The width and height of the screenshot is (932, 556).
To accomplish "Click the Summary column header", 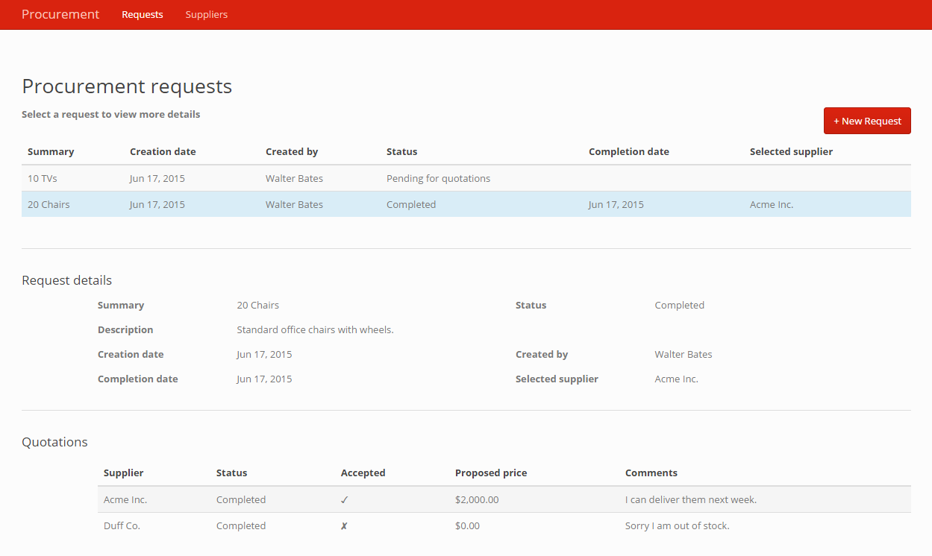I will coord(51,152).
